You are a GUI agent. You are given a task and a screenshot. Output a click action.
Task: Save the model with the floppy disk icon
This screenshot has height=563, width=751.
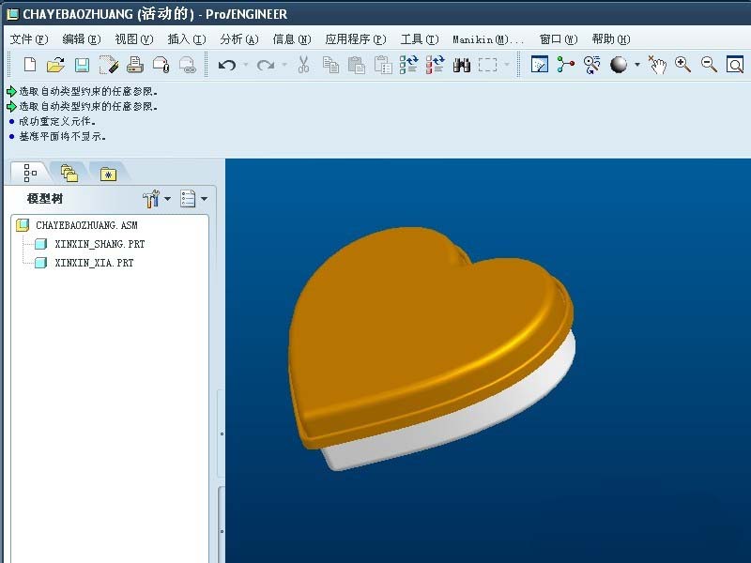click(x=82, y=65)
